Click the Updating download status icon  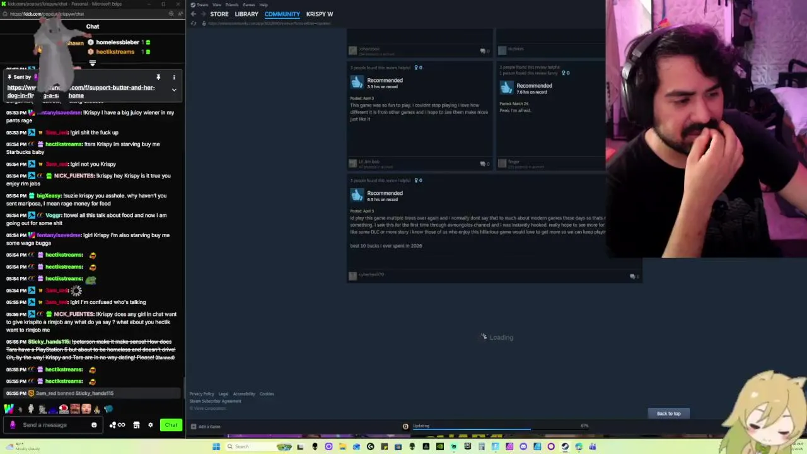405,426
